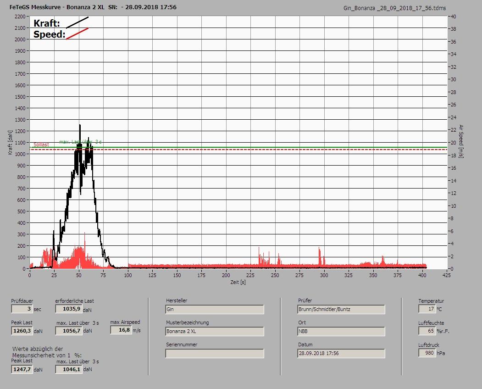Click the Werte abzüglich der Messunsicherheit label
The height and width of the screenshot is (389, 482).
tap(47, 352)
